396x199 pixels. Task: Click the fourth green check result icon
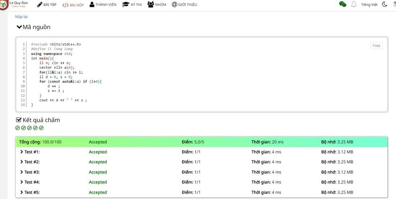(x=35, y=128)
